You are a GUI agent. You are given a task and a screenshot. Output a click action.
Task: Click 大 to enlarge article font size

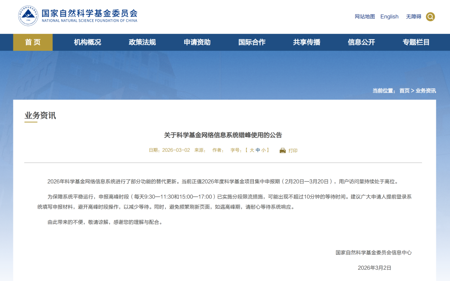pyautogui.click(x=253, y=151)
